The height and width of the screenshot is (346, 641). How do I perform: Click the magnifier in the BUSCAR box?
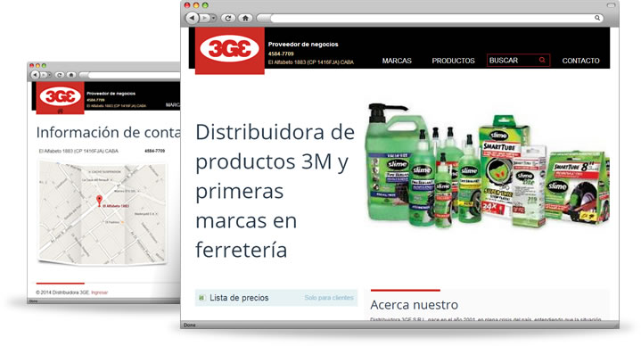[542, 60]
